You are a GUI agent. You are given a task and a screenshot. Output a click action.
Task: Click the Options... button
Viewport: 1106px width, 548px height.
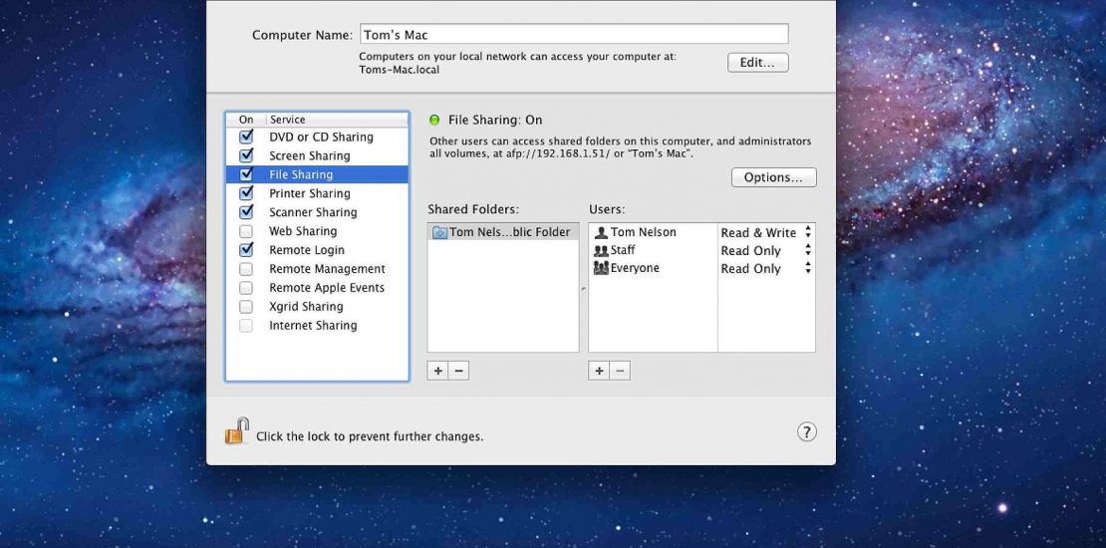pyautogui.click(x=773, y=177)
